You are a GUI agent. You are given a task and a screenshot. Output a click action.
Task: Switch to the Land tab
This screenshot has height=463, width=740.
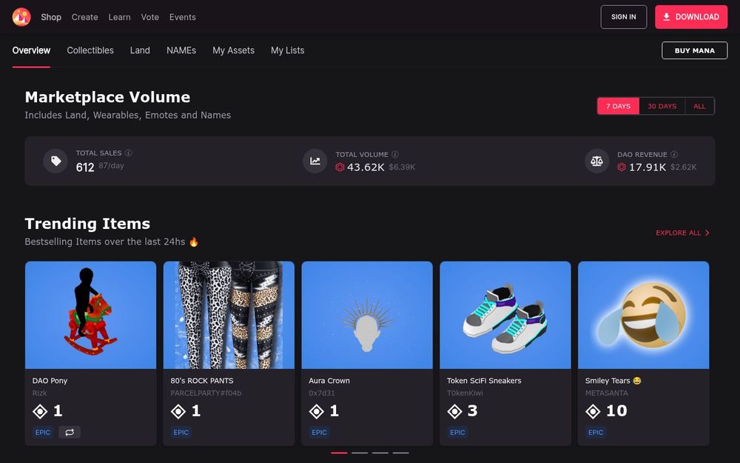pyautogui.click(x=140, y=50)
